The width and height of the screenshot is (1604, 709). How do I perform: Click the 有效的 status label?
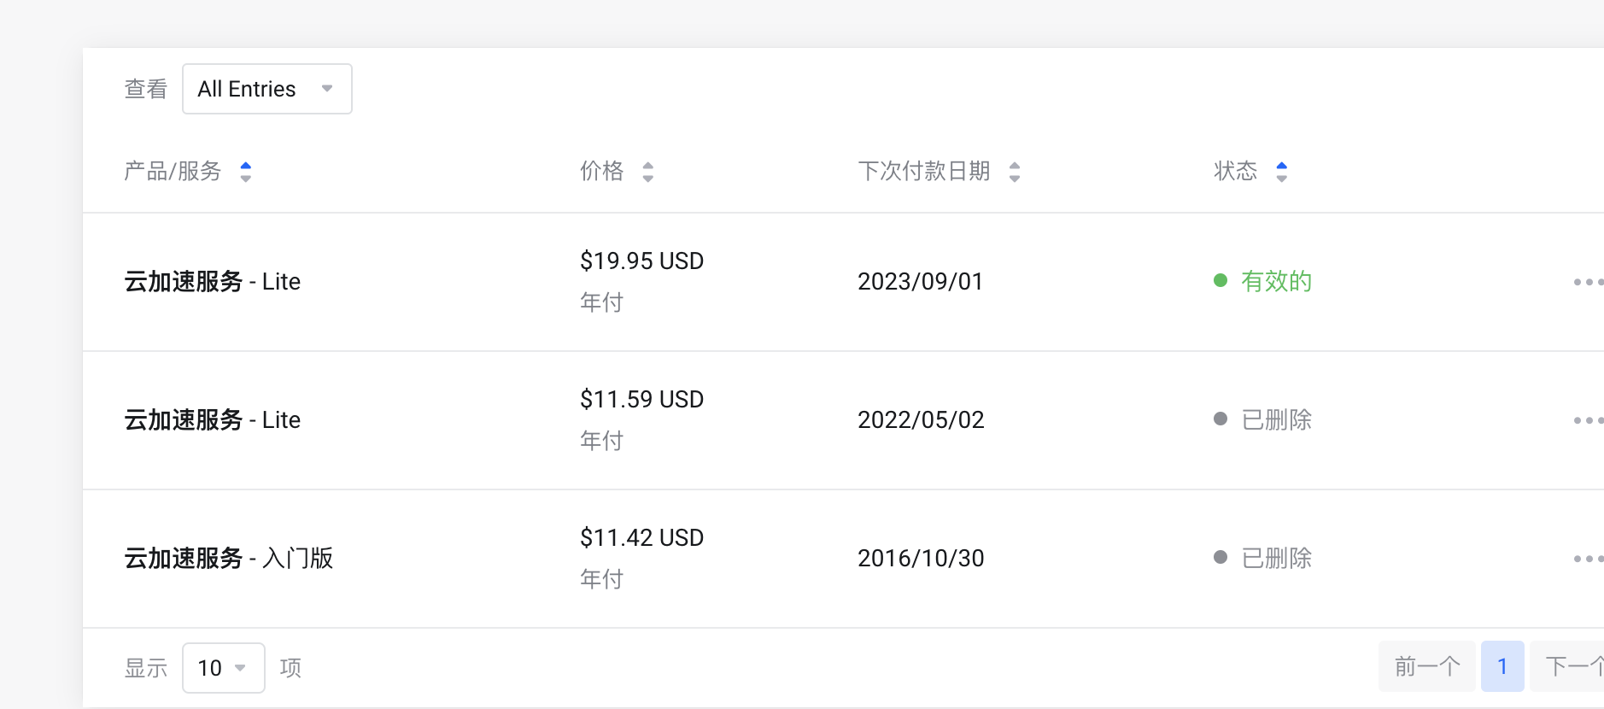[1276, 281]
